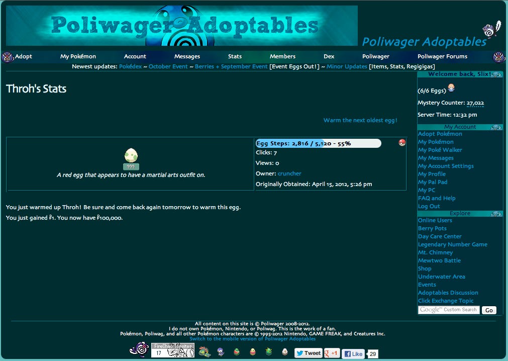Click the Facebook Like button
Viewport: 508px width, 361px height.
coord(353,353)
